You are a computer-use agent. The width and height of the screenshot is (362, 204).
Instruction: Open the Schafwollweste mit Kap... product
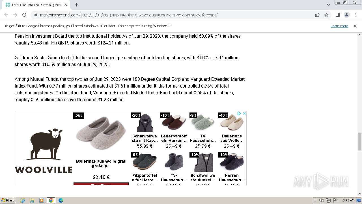coord(145,138)
